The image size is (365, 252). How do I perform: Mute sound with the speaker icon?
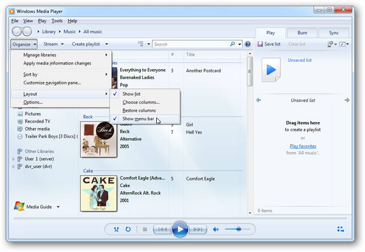[x=216, y=229]
